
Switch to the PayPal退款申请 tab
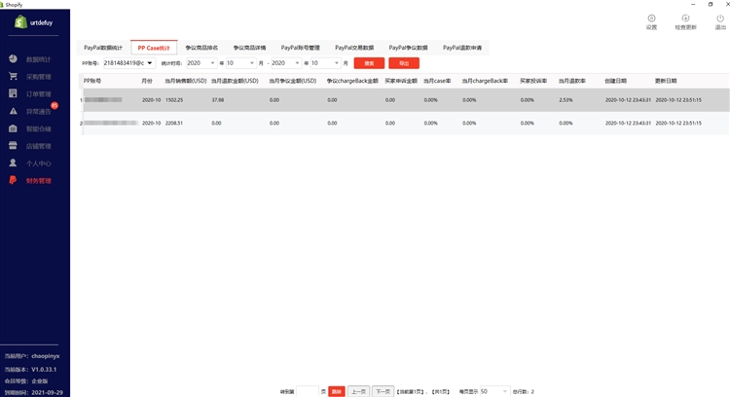click(462, 48)
